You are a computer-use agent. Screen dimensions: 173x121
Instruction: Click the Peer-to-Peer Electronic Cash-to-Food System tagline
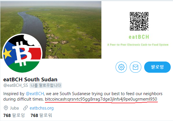click(x=138, y=45)
